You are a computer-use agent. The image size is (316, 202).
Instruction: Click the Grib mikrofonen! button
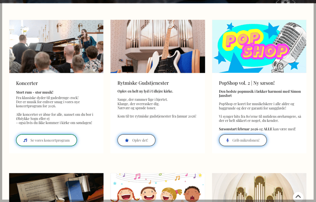(243, 140)
